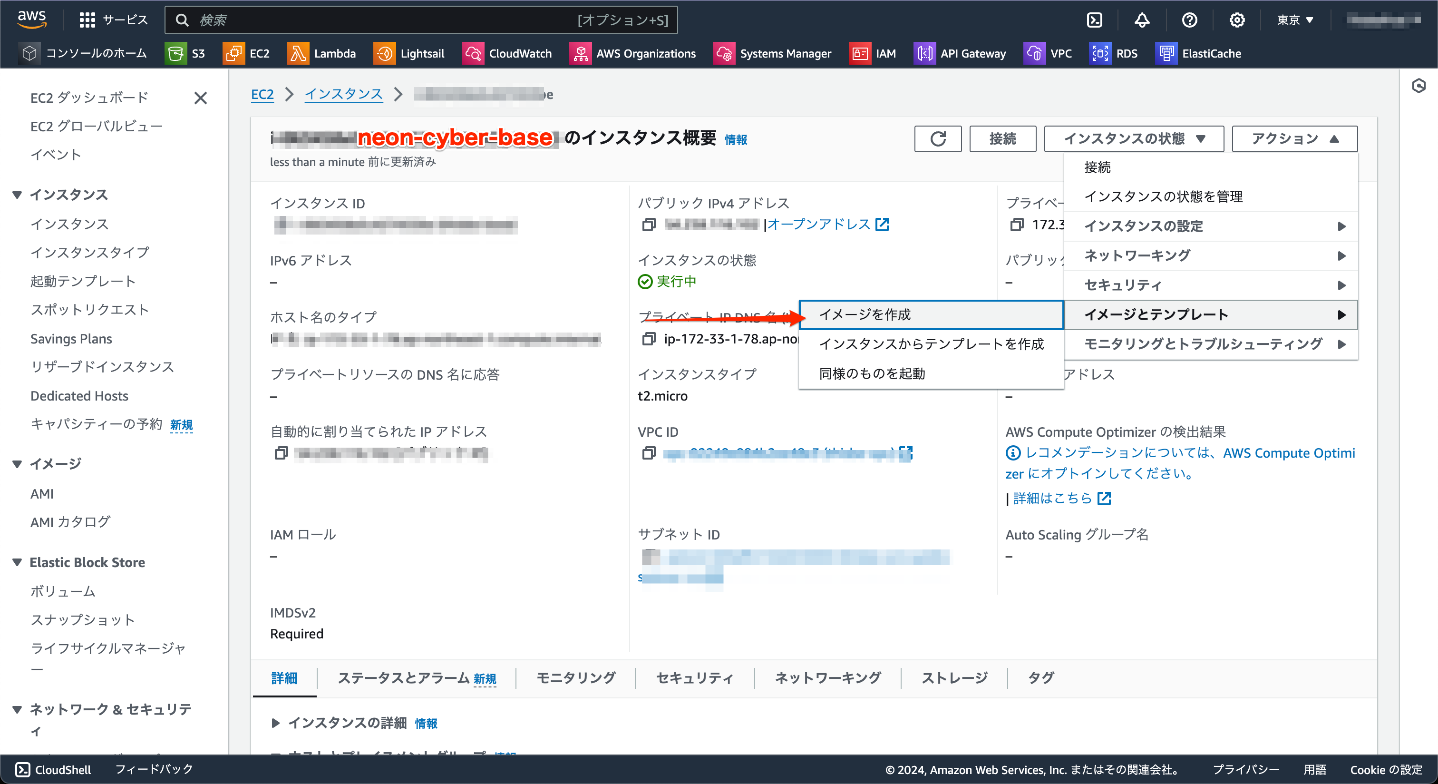
Task: Expand インスタンスの詳細 disclosure triangle
Action: click(276, 723)
